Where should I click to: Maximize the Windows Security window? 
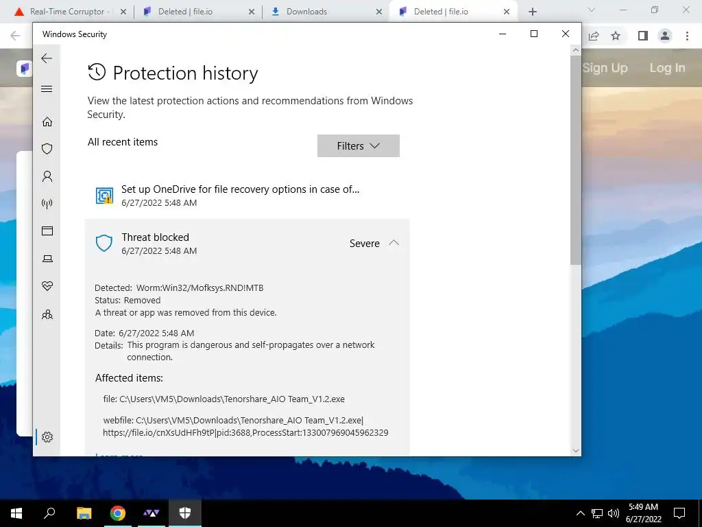click(533, 34)
